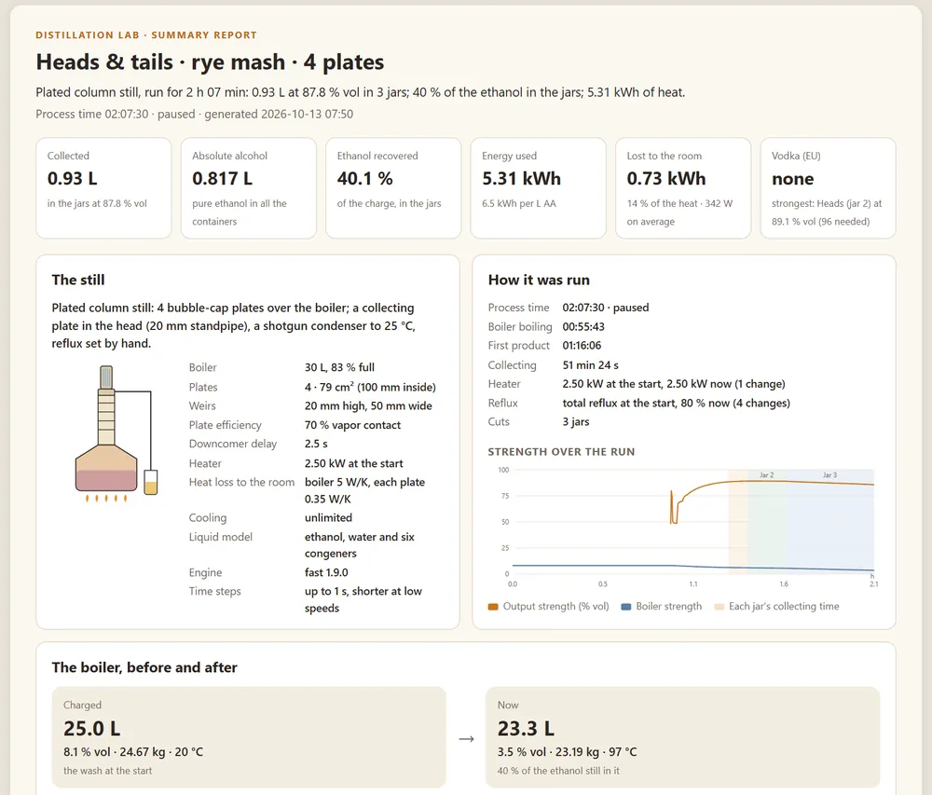Image resolution: width=932 pixels, height=795 pixels.
Task: Click Reflux 'total reflux at the start' value
Action: tap(677, 403)
